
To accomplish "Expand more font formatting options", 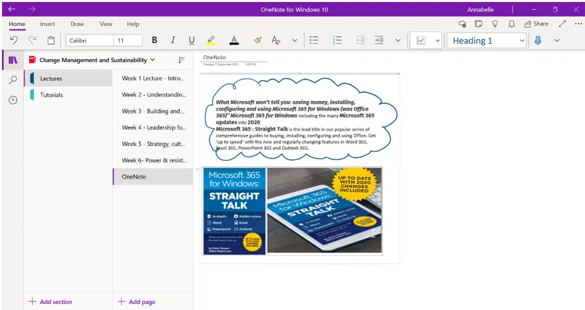I will pos(294,40).
